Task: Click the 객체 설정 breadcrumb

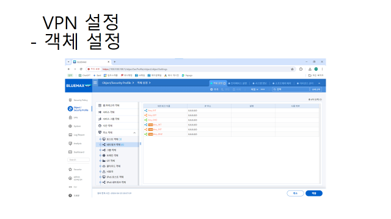Action: [x=142, y=83]
